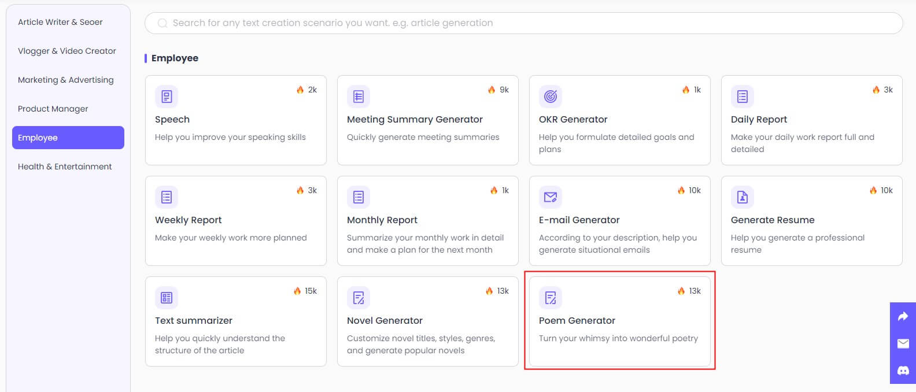Click the E-mail Generator envelope icon
This screenshot has width=916, height=392.
point(551,197)
